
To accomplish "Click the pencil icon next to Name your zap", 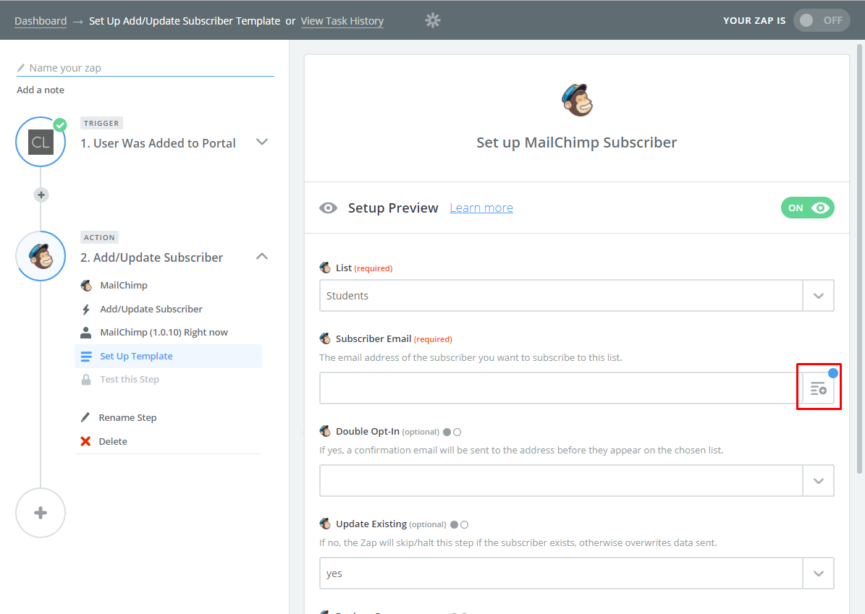I will (x=21, y=68).
